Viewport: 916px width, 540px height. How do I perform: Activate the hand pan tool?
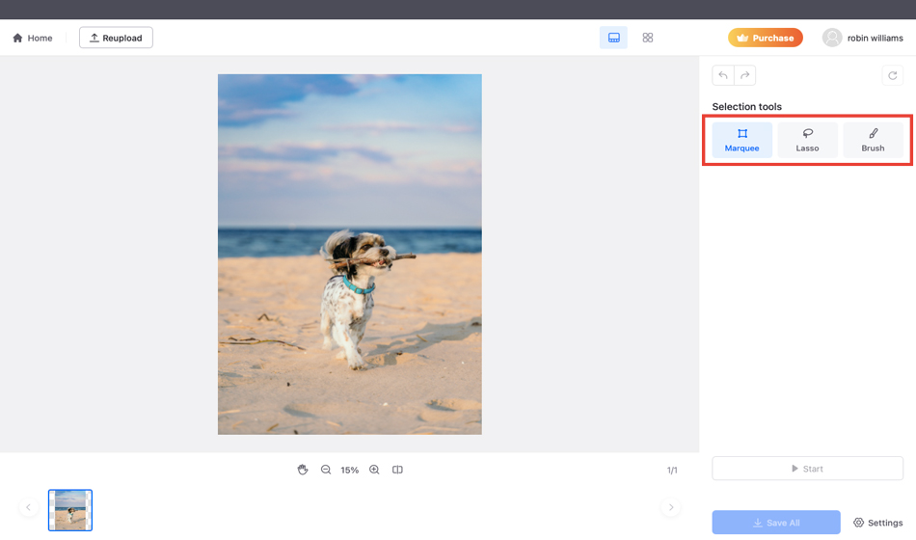point(303,470)
